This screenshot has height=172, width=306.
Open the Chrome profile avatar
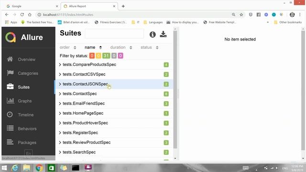coord(292,15)
